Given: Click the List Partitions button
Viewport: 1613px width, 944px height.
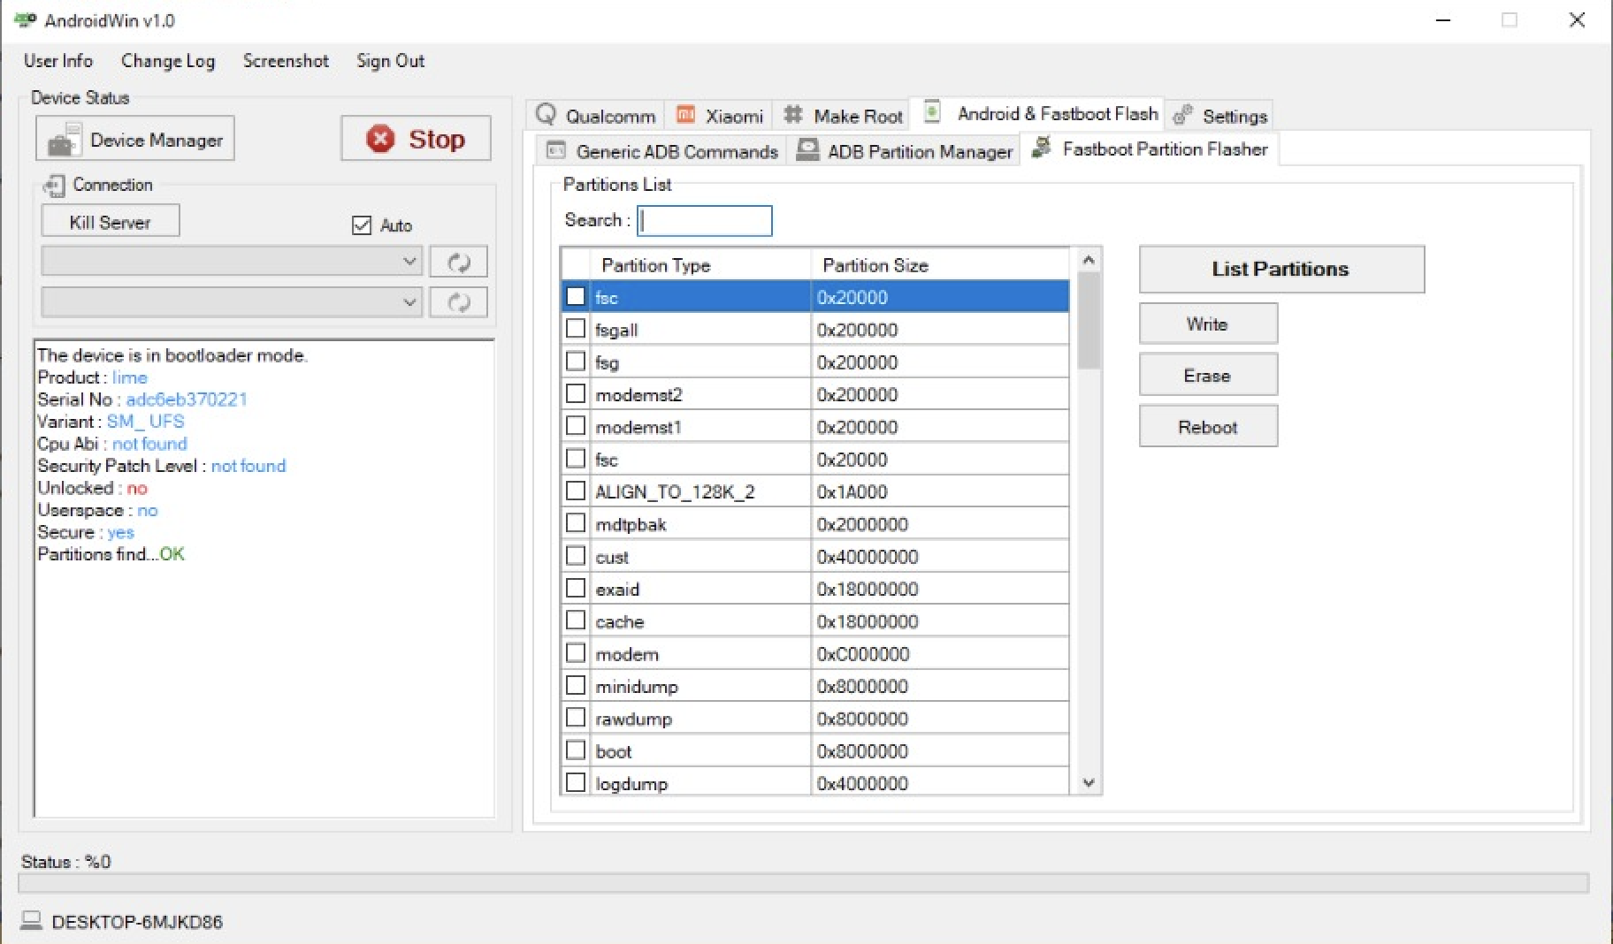Looking at the screenshot, I should point(1281,270).
